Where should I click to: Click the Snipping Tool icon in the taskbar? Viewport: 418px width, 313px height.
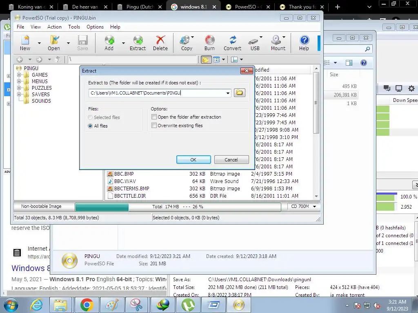tap(137, 305)
